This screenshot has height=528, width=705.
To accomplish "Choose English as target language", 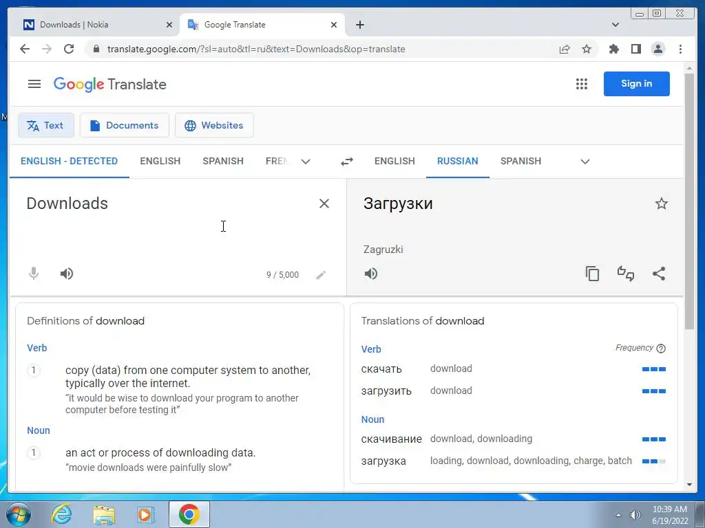I will point(394,161).
